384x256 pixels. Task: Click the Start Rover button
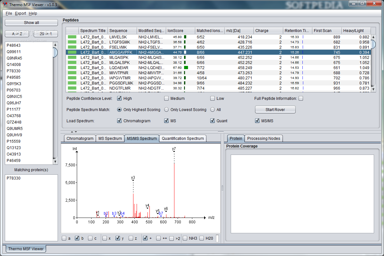point(275,109)
